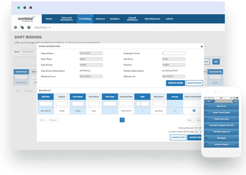Click the sumtotal logo
The image size is (246, 175).
26,19
